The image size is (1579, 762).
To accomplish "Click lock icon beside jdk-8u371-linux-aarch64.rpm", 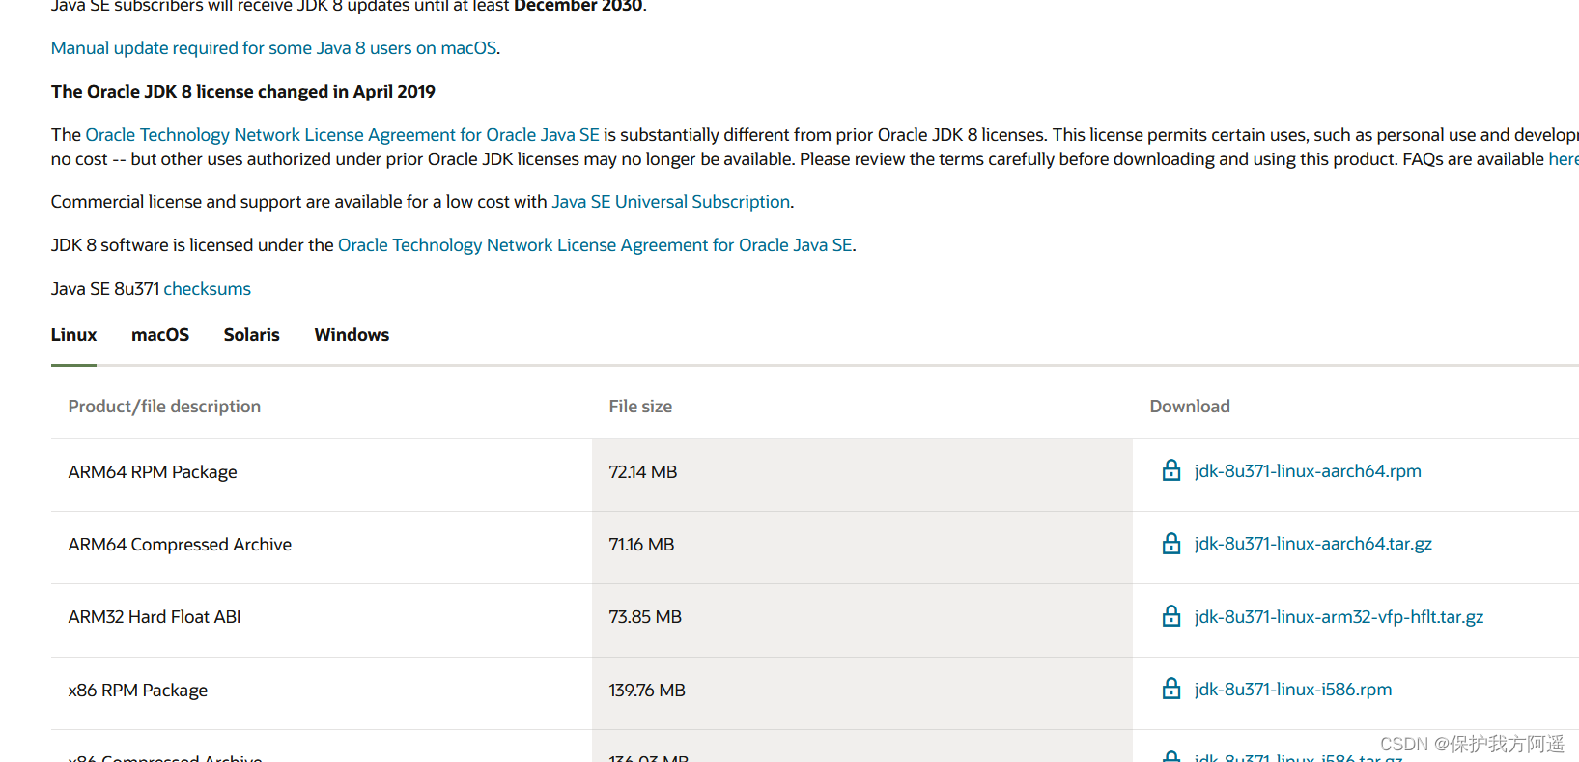I will (1170, 470).
